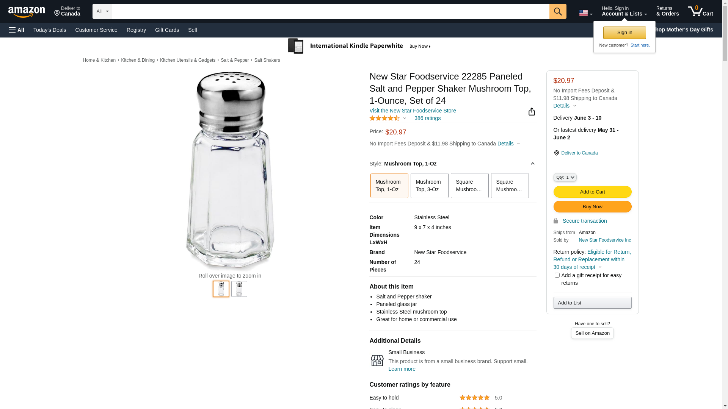This screenshot has height=409, width=728.
Task: Collapse the Style options chevron
Action: point(532,164)
